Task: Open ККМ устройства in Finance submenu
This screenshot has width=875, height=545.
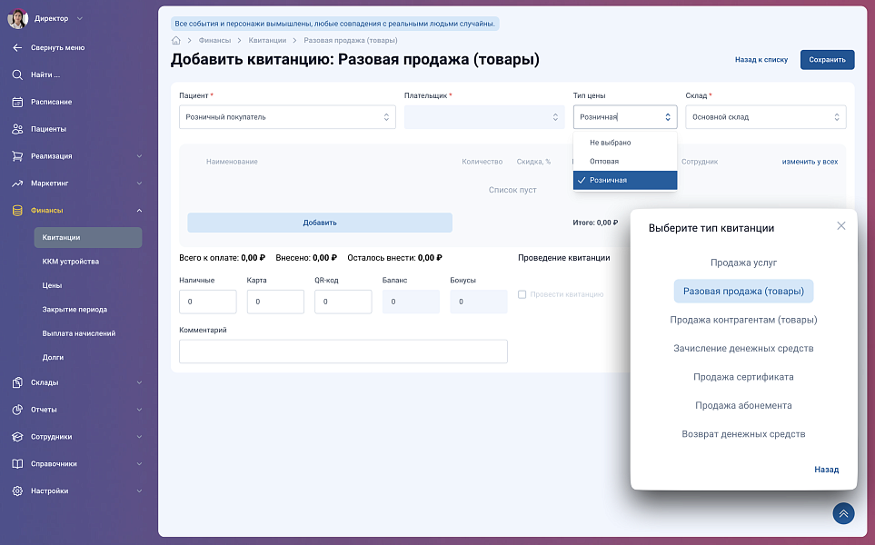Action: coord(71,262)
